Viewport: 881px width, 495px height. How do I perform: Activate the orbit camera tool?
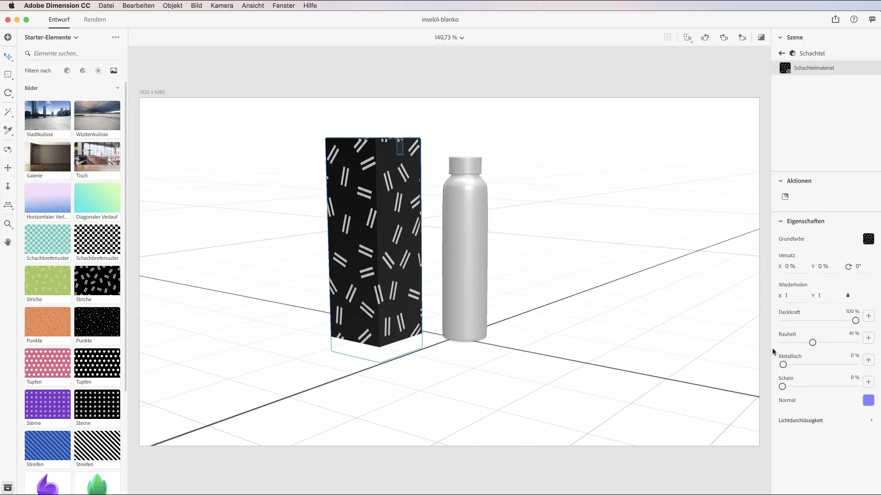pyautogui.click(x=8, y=149)
